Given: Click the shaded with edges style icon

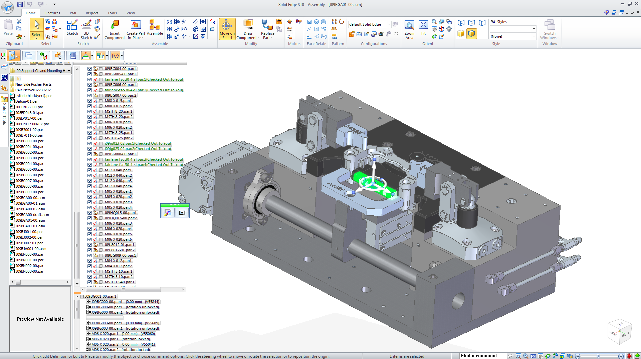Looking at the screenshot, I should click(471, 34).
